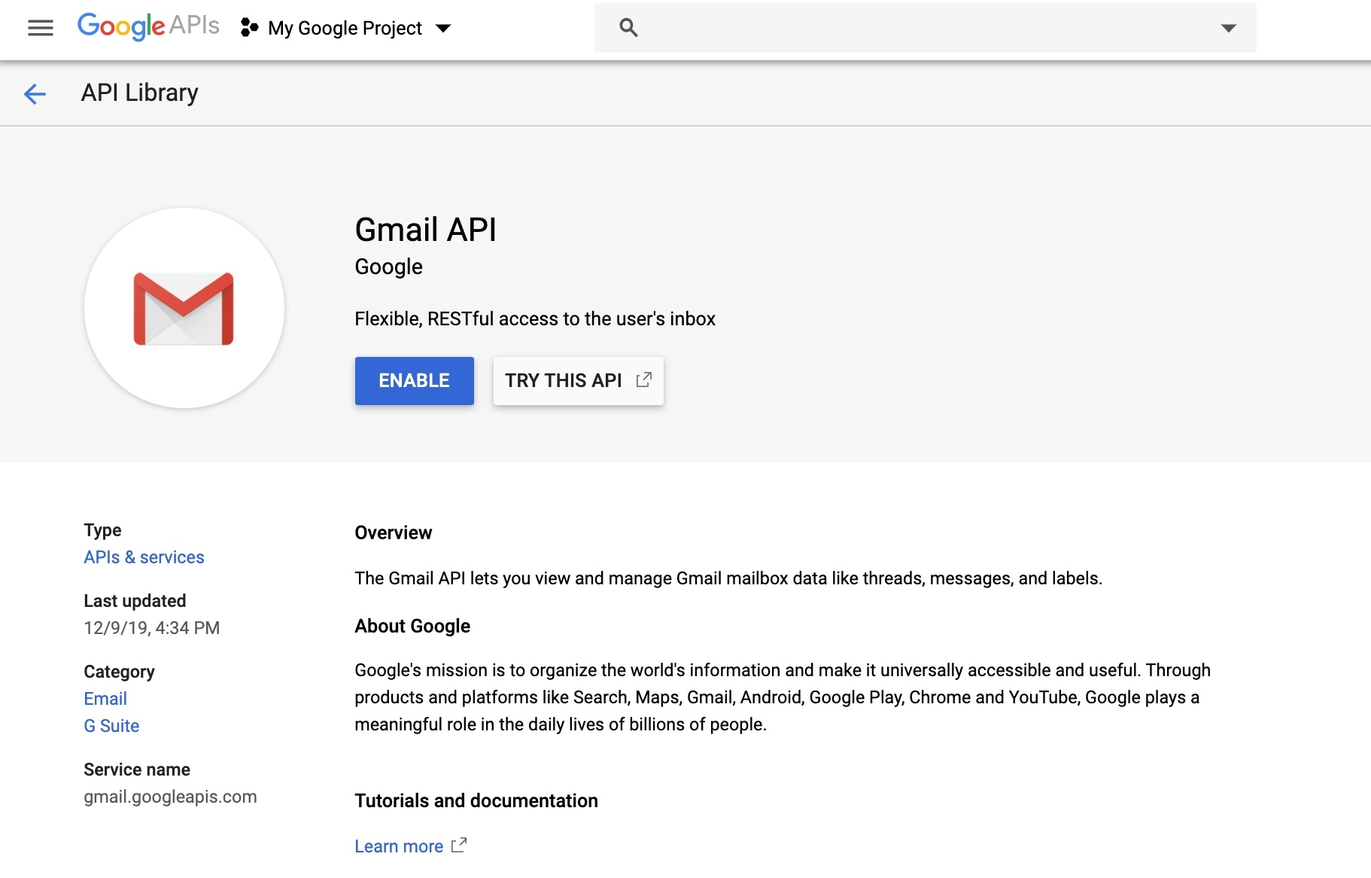Go back using the blue arrow
The image size is (1371, 878).
(x=35, y=93)
